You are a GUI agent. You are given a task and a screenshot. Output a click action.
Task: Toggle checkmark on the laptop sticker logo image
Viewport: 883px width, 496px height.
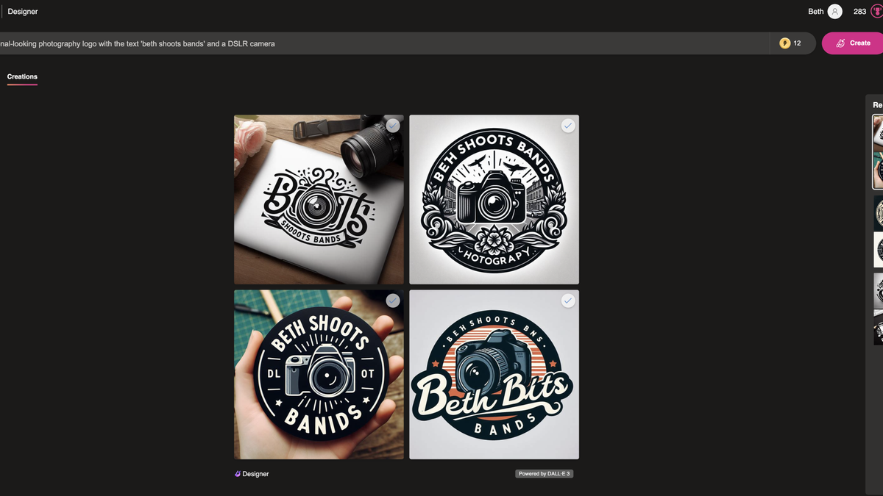[x=393, y=126]
